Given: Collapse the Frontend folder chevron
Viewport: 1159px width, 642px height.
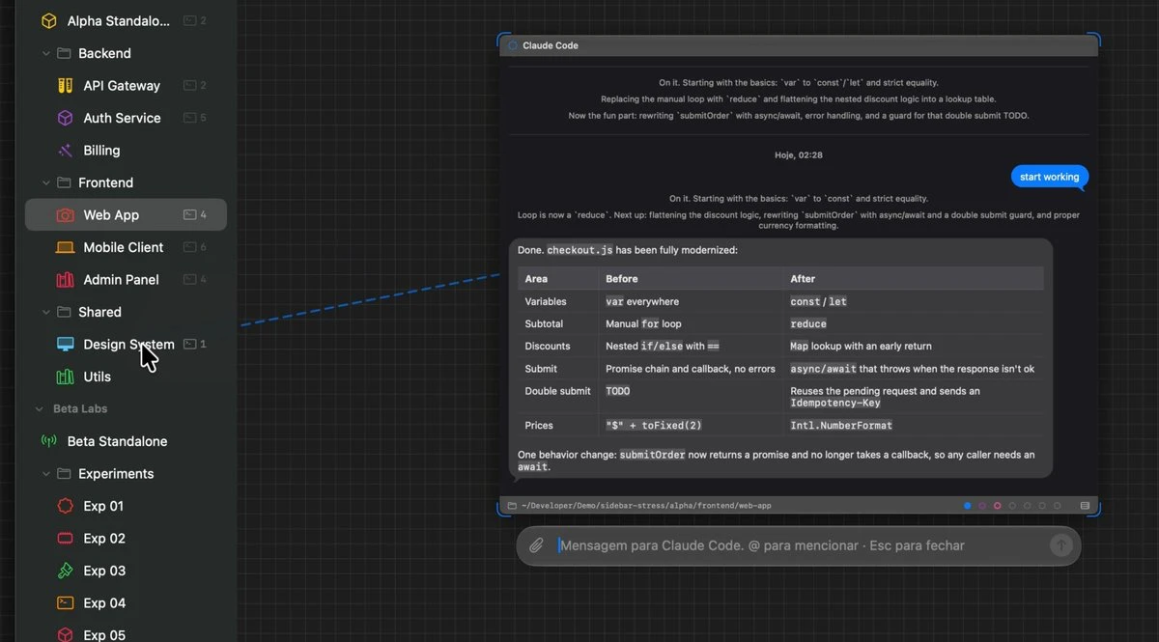Looking at the screenshot, I should (46, 182).
